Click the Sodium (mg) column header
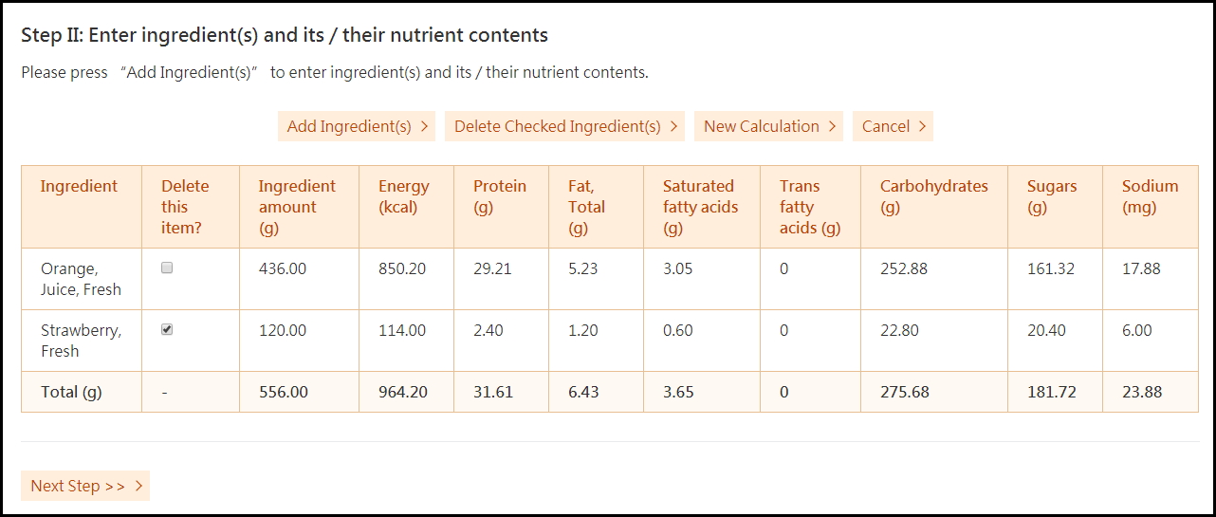 tap(1150, 196)
